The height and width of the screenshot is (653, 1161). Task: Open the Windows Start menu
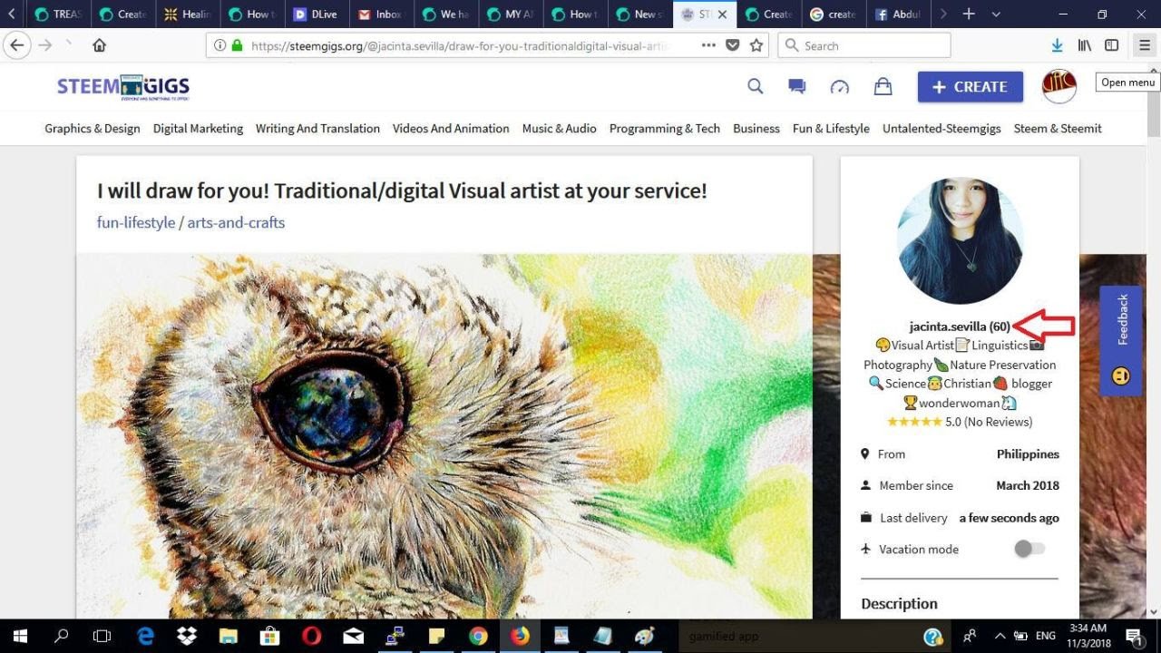click(x=20, y=636)
